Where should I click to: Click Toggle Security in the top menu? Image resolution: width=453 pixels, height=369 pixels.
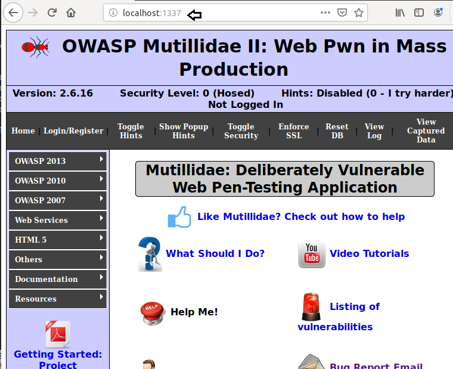coord(241,131)
